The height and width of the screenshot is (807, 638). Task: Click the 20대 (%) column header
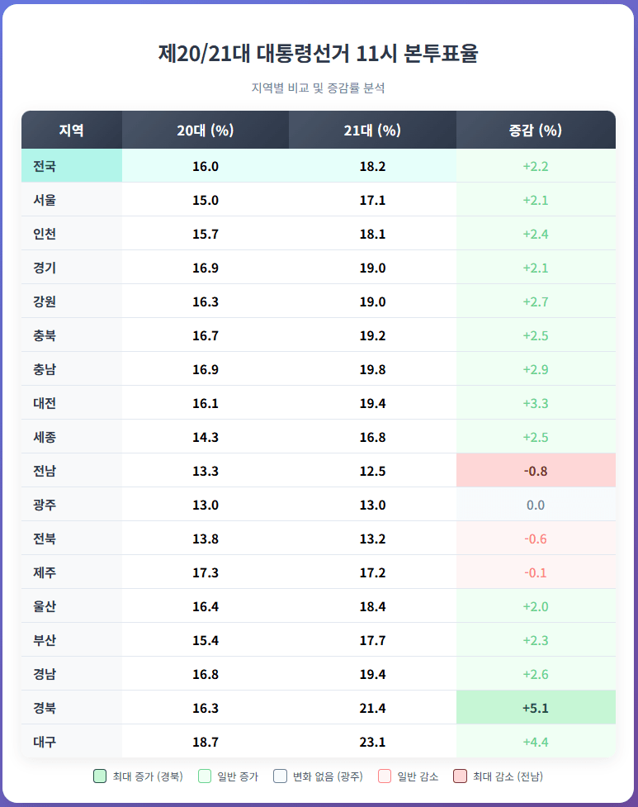coord(206,131)
